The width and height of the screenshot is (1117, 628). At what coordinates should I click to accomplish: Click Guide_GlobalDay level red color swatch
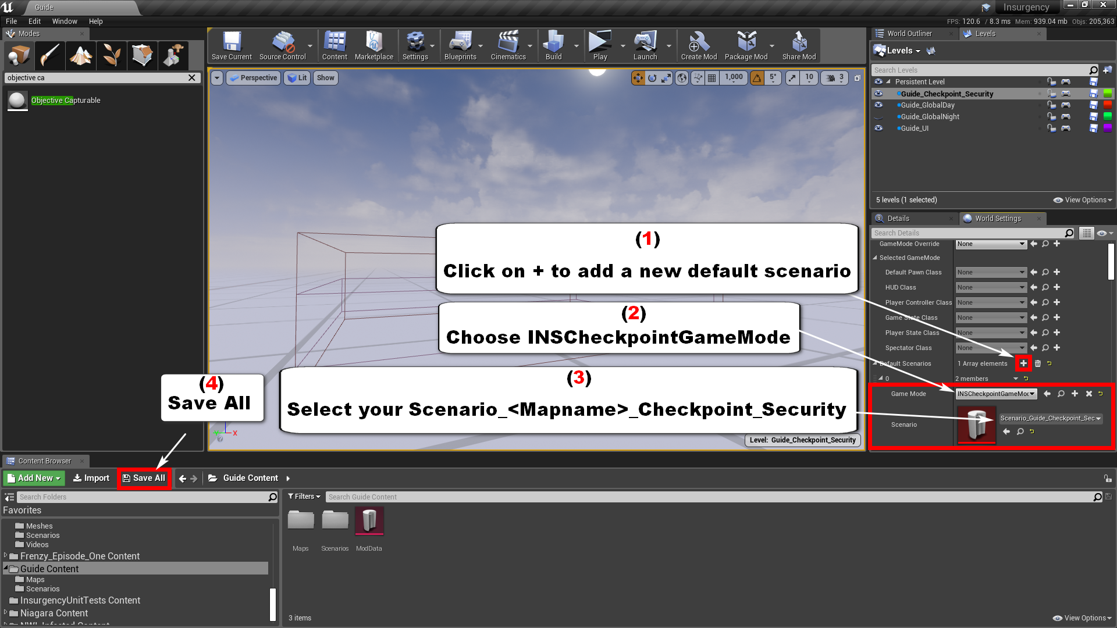(1107, 105)
